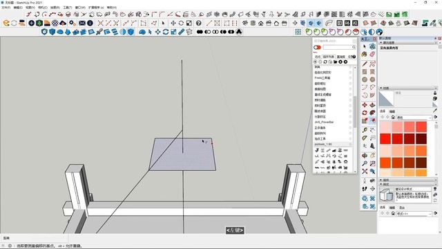This screenshot has width=442, height=249.
Task: Activate the Move tool with red arrows
Action: (x=365, y=105)
